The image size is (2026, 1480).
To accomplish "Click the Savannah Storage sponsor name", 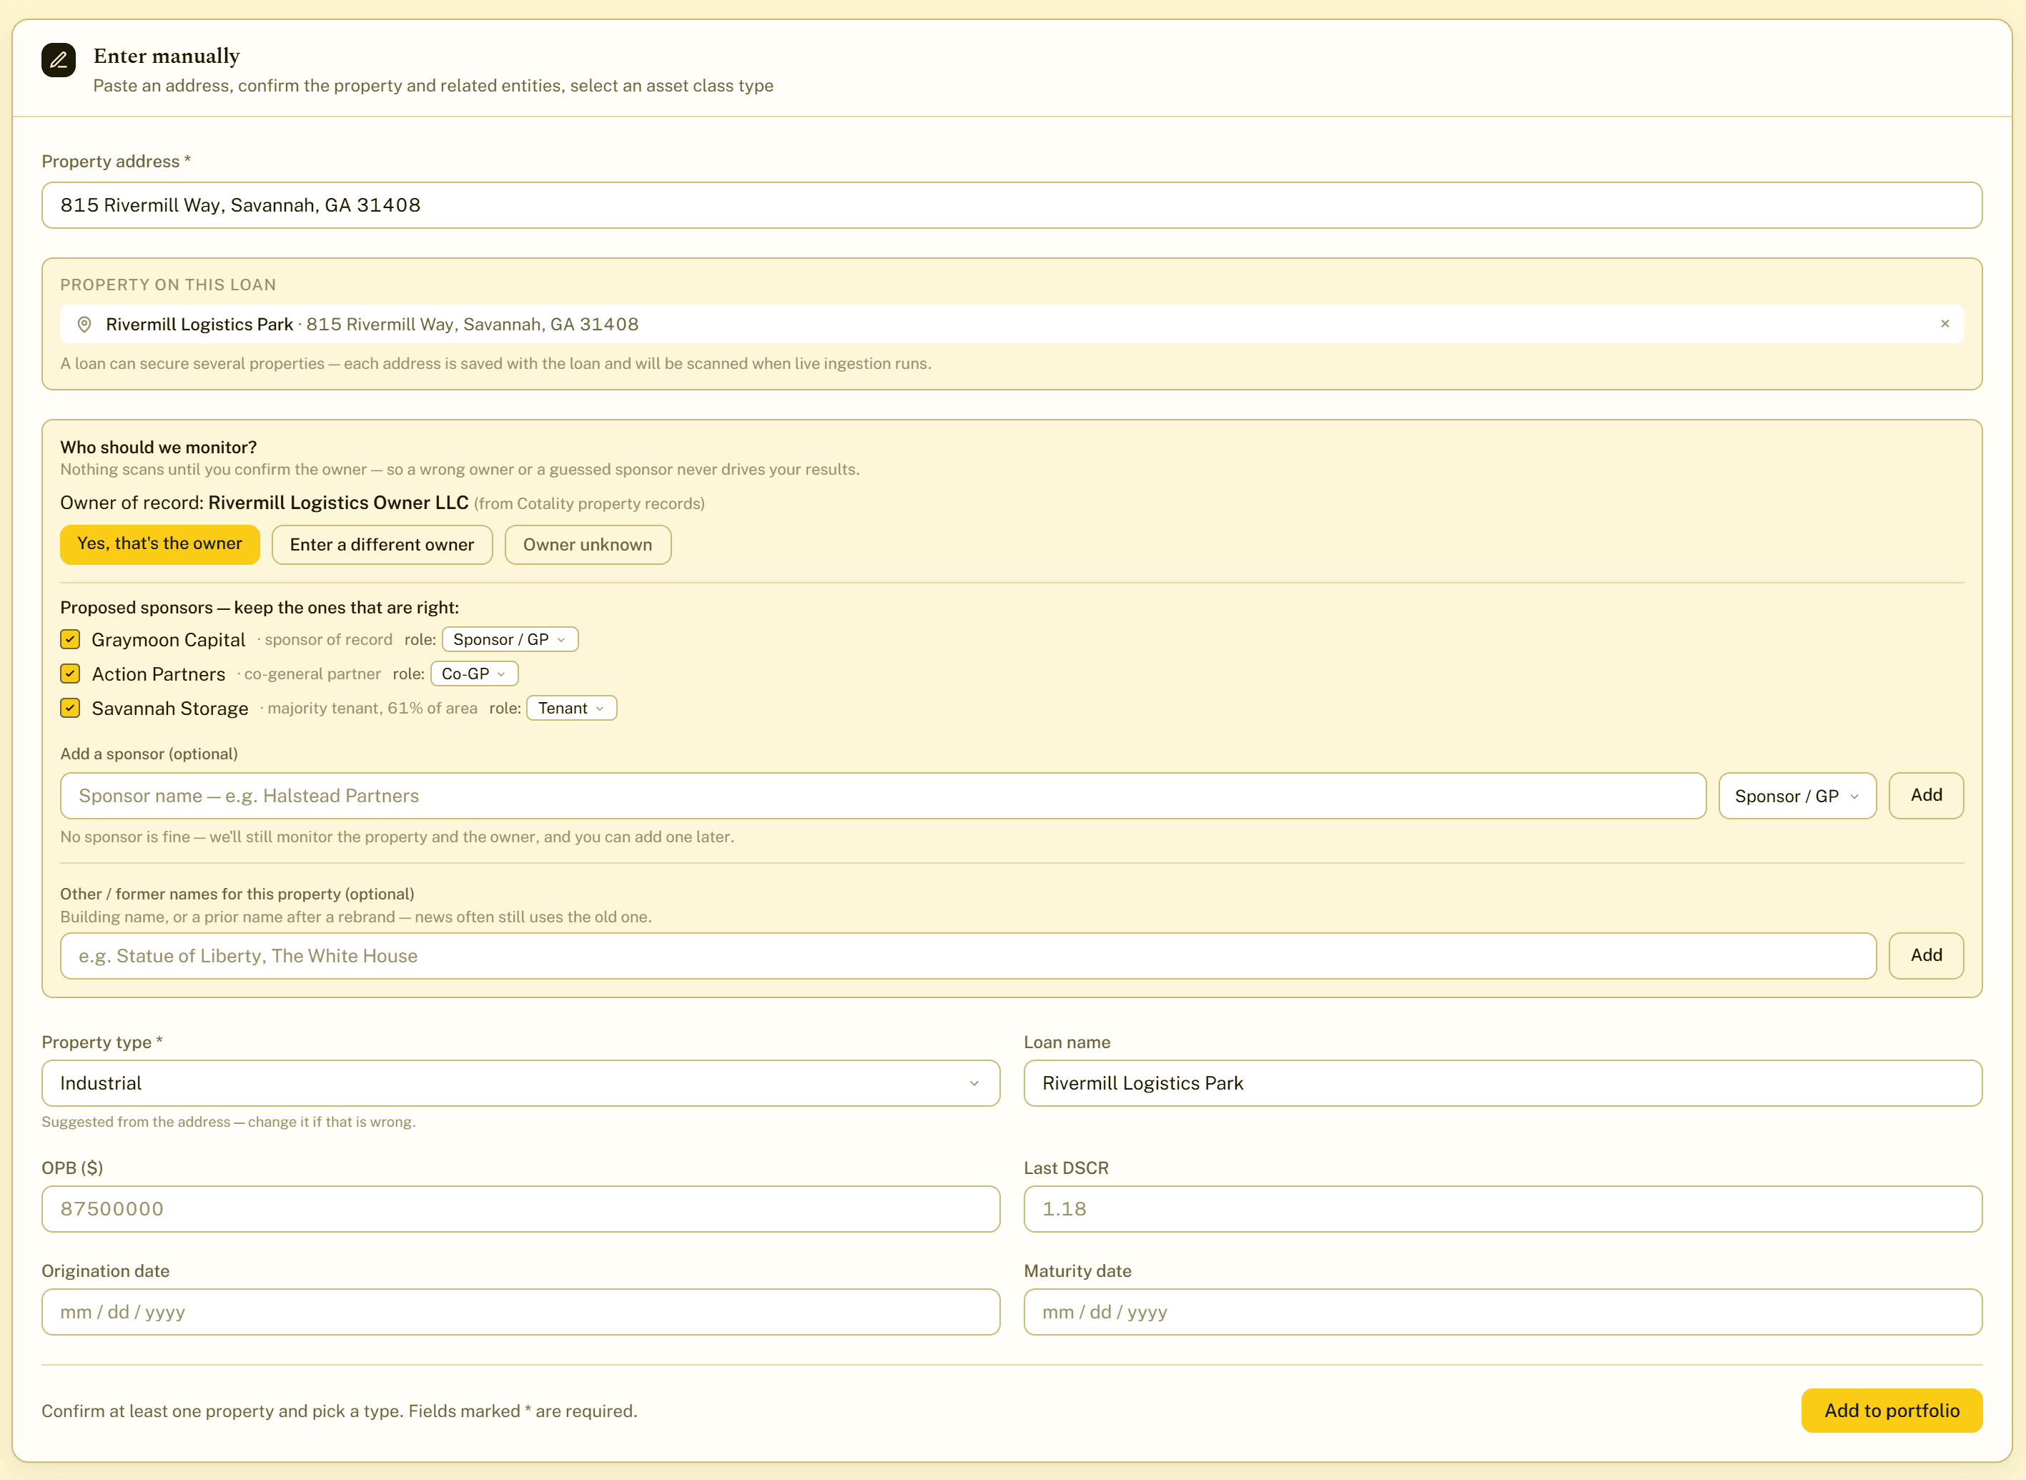I will (x=169, y=709).
